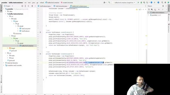Open pom.xml under kafka-testcontainers
170x95 pixels.
click(x=13, y=51)
